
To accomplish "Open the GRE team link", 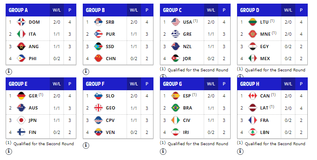I will click(187, 34).
